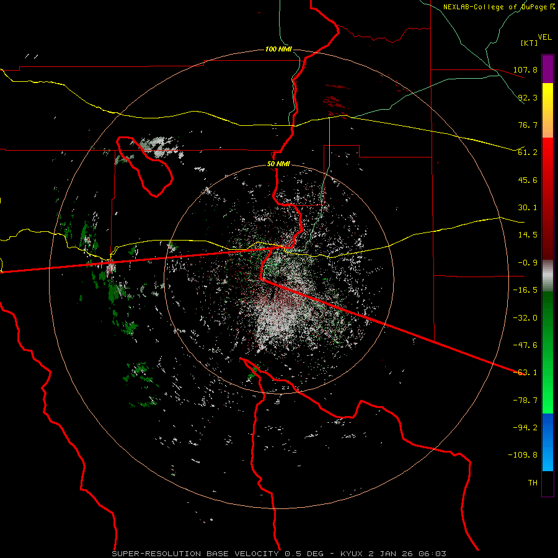Viewport: 558px width, 558px height.
Task: Click the 45.6 velocity scale value
Action: pyautogui.click(x=528, y=180)
